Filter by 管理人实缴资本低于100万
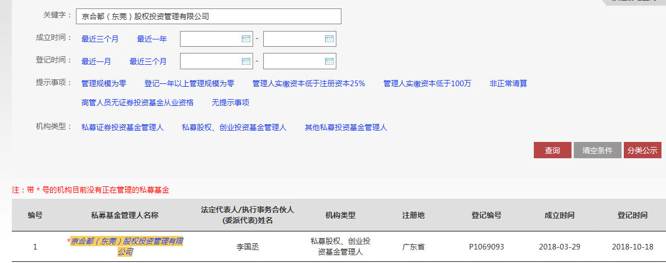666x263 pixels. click(427, 83)
